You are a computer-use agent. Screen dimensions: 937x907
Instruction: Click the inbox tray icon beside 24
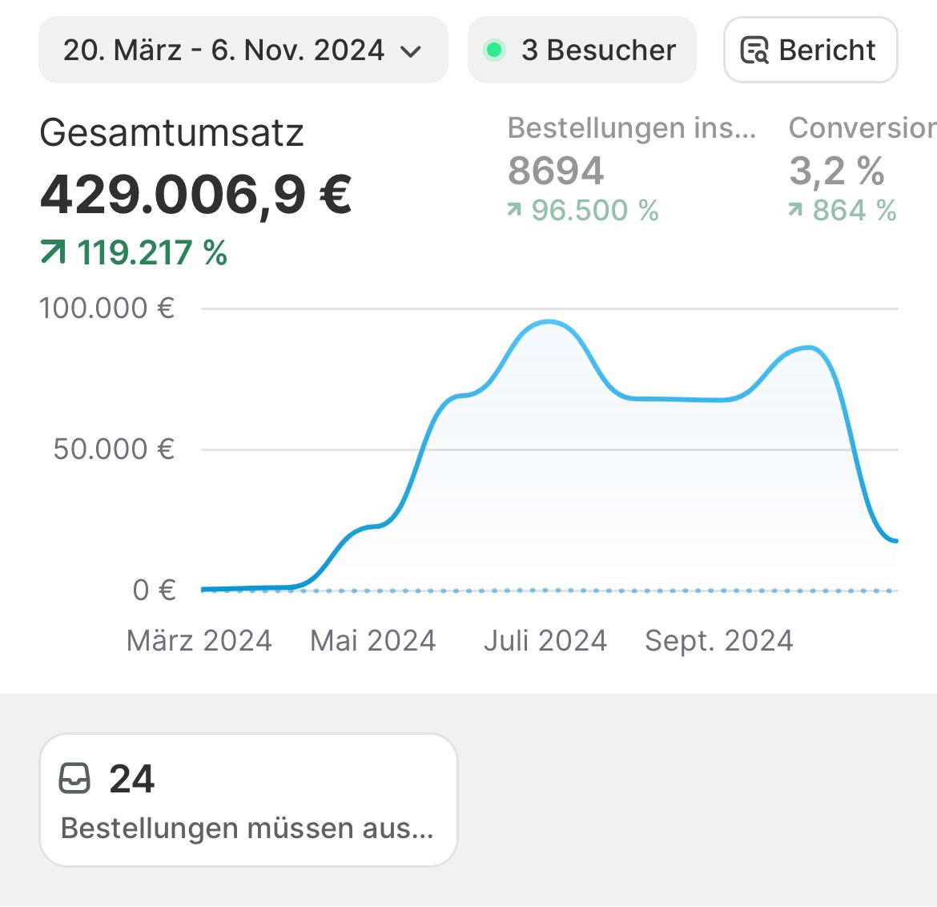pos(75,778)
